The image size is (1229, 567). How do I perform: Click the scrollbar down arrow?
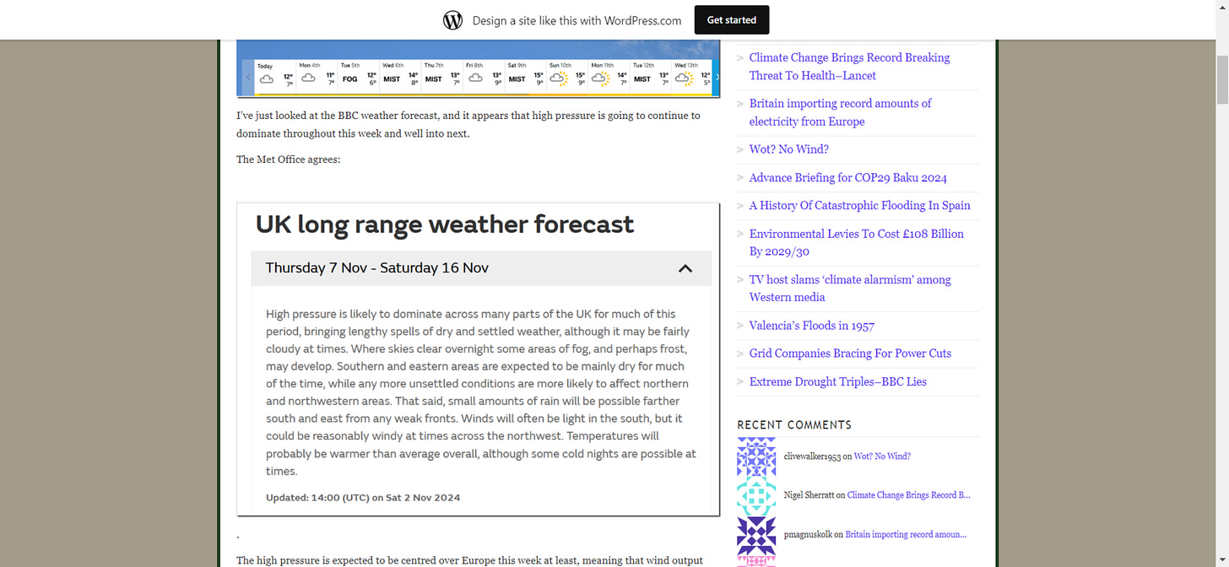(1222, 560)
